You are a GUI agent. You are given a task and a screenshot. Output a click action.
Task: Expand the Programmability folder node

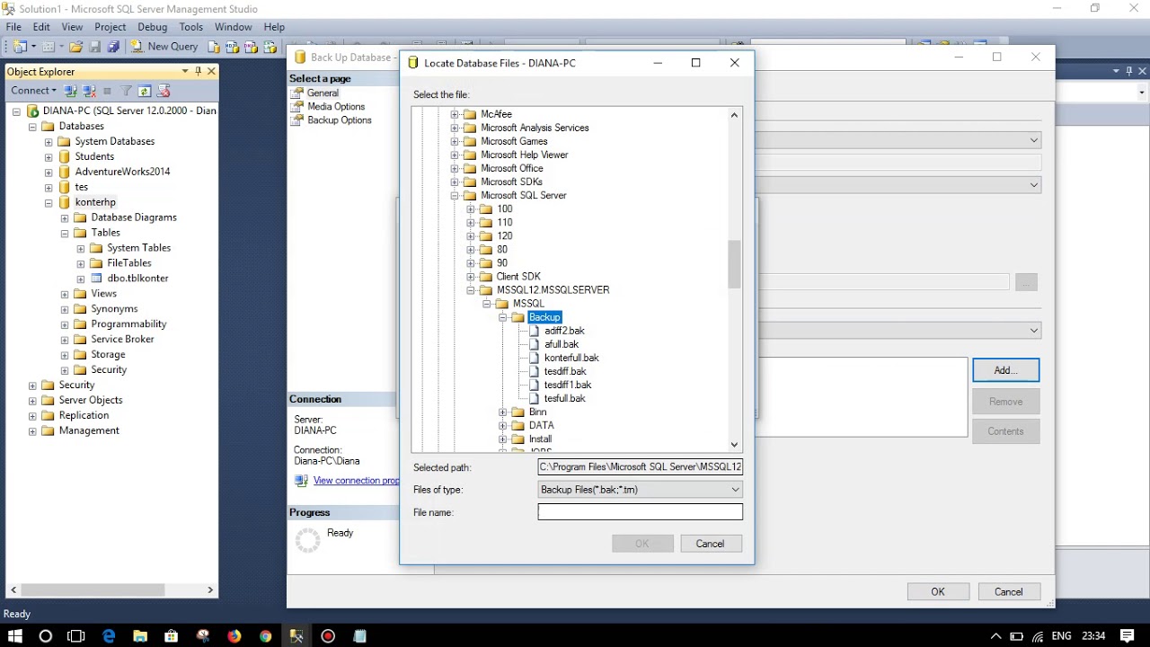click(65, 324)
